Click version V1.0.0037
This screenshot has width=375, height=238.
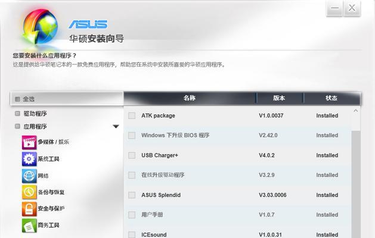click(271, 115)
